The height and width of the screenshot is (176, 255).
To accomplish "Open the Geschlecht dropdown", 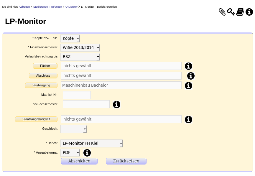I will click(x=73, y=129).
